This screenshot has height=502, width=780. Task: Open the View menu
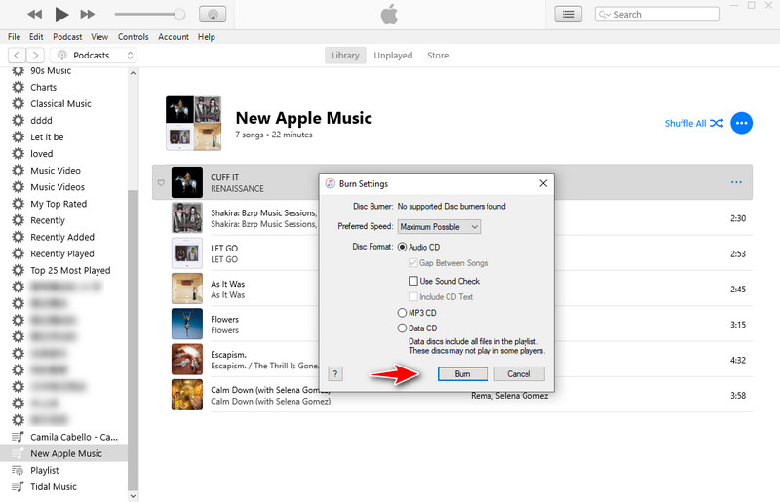click(99, 37)
